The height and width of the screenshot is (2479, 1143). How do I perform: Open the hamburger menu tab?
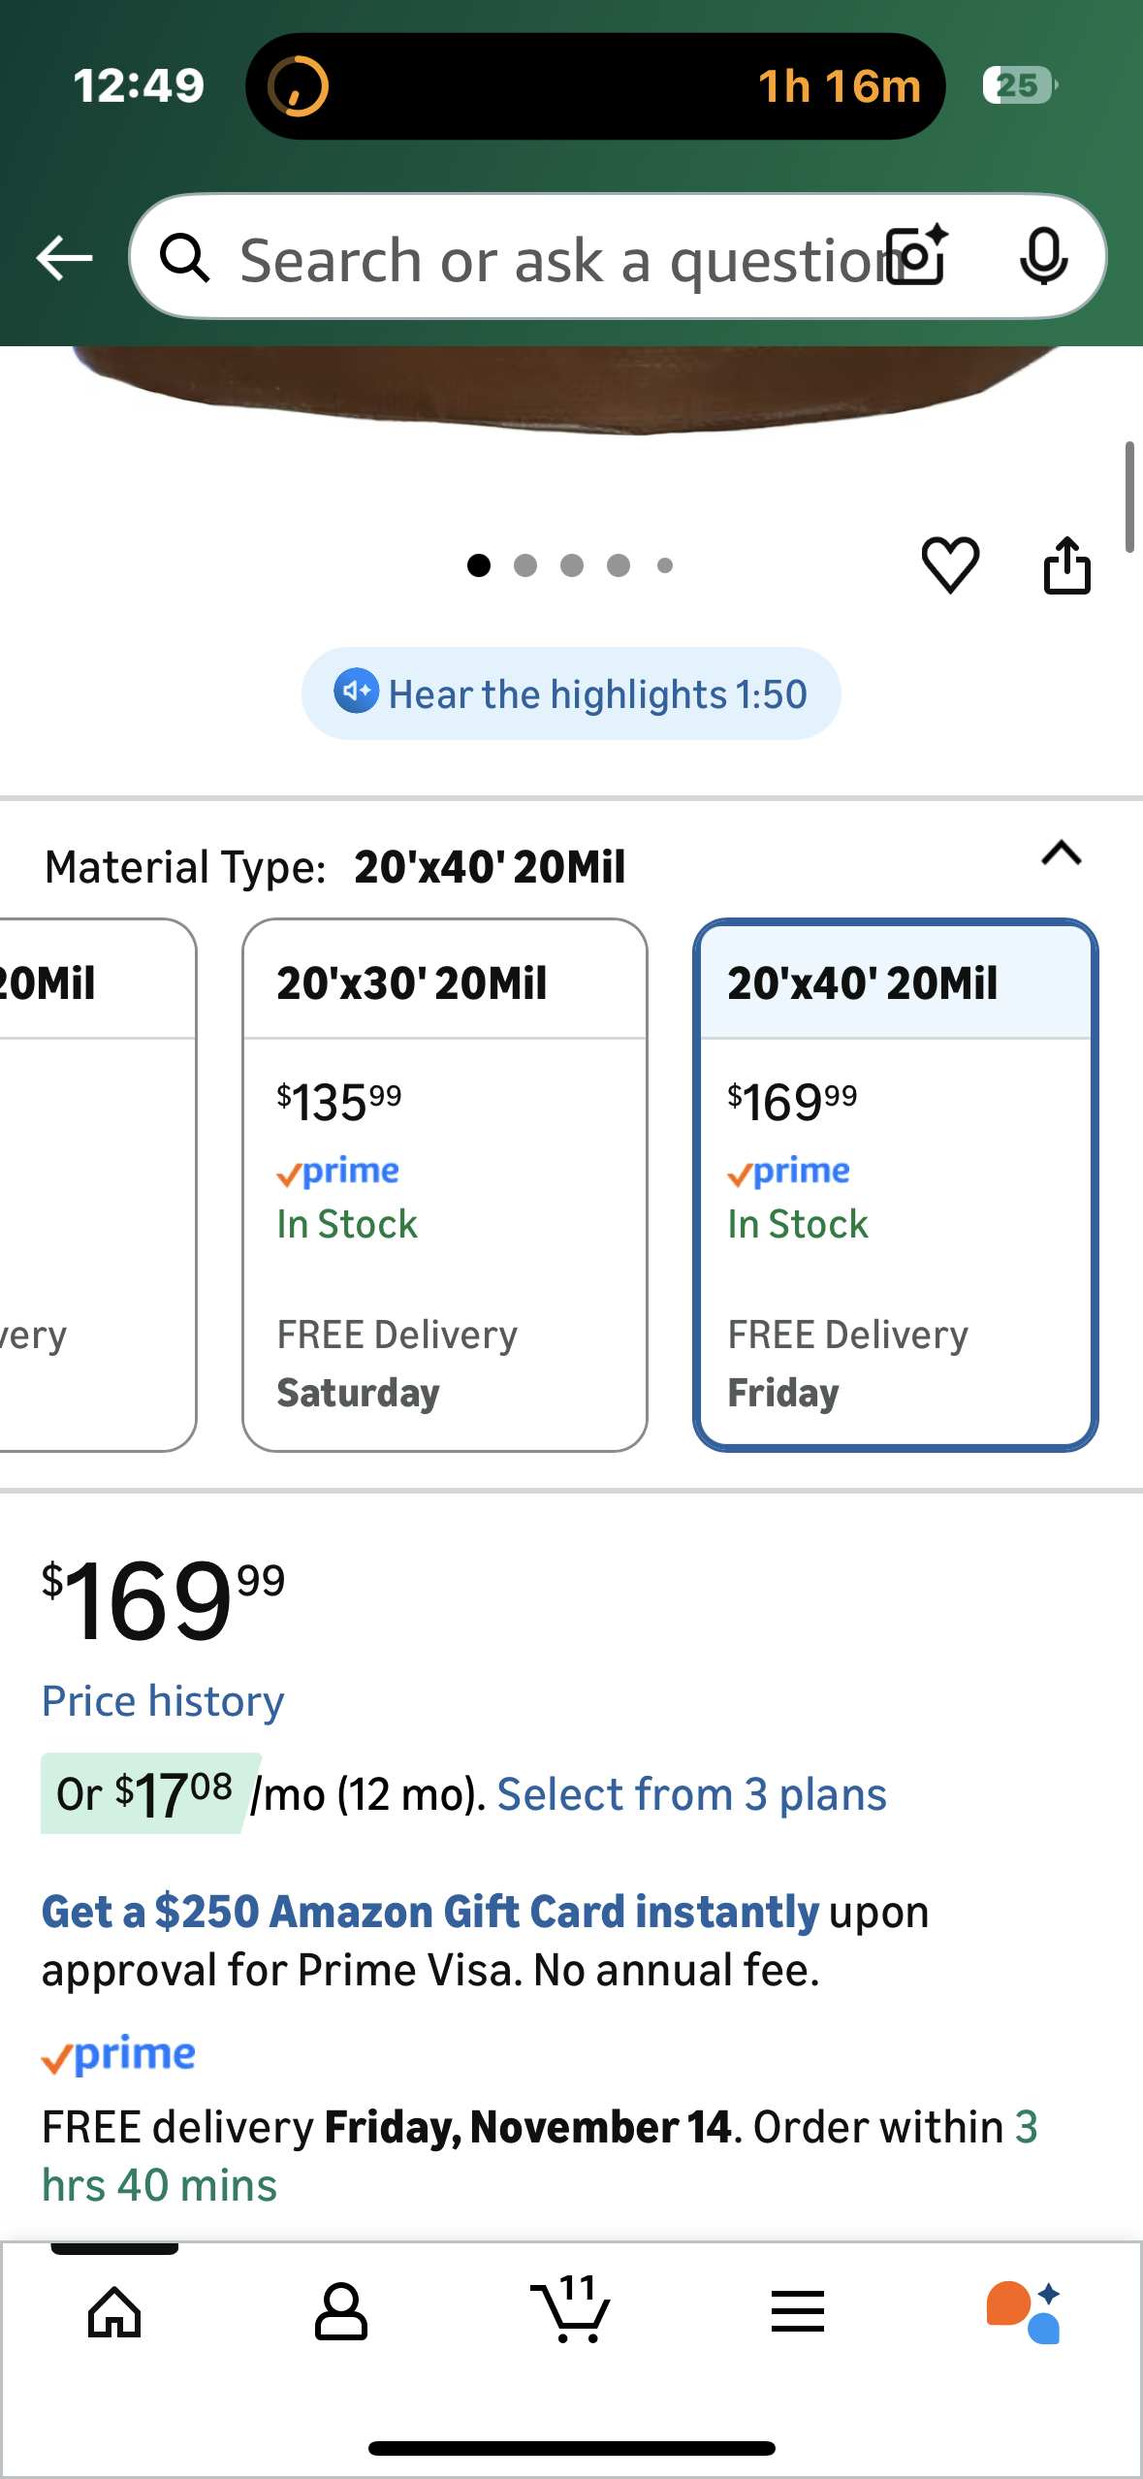[x=798, y=2312]
